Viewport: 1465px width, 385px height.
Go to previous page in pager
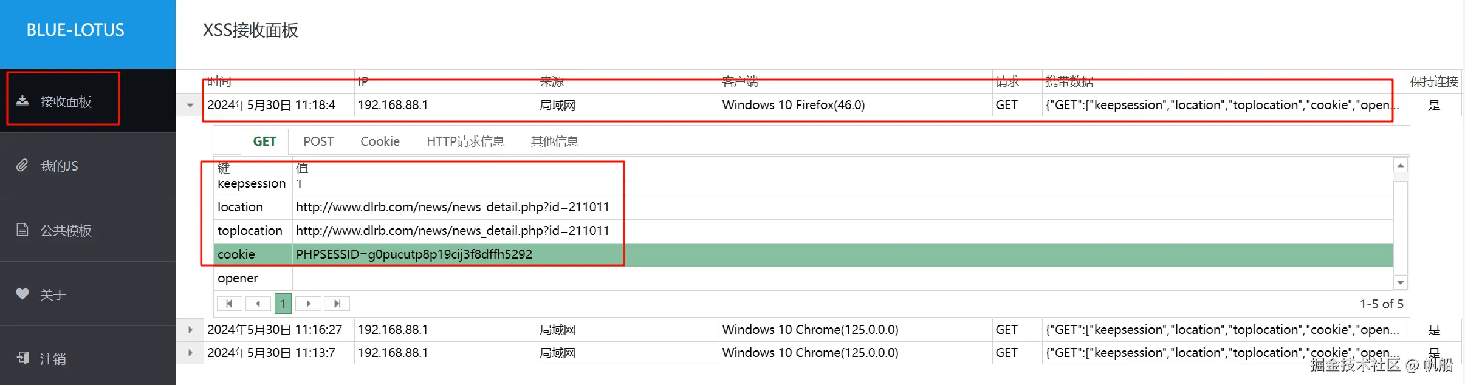point(258,304)
